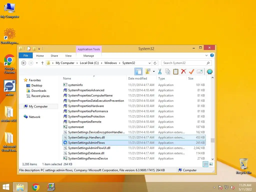Click the vertical scrollbar thumb
The height and width of the screenshot is (192, 256).
tap(212, 140)
